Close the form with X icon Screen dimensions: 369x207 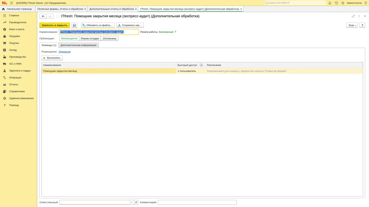click(x=365, y=16)
